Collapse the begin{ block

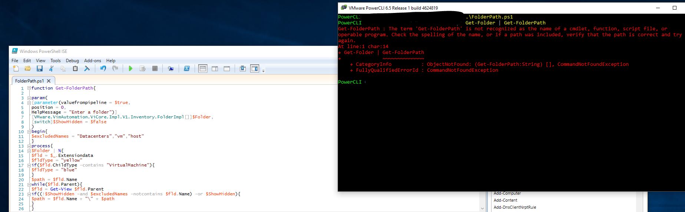tap(29, 131)
